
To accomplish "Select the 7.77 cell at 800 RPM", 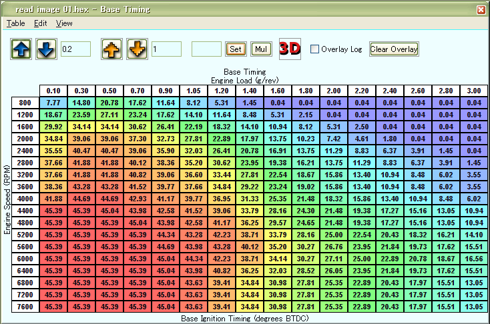I will point(53,103).
